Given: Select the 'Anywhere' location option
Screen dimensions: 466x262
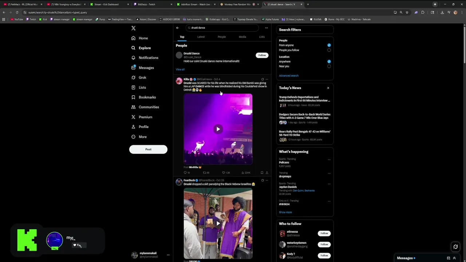Looking at the screenshot, I should (329, 61).
